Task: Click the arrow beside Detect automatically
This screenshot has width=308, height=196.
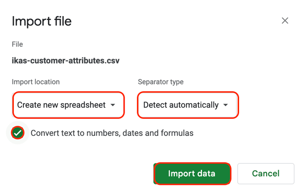Action: [226, 105]
